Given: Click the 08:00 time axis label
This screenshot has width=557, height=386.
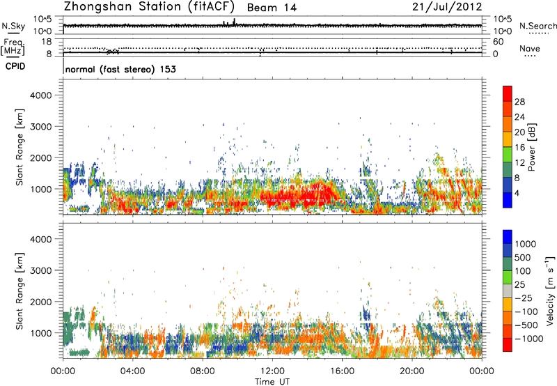Looking at the screenshot, I should [x=202, y=371].
